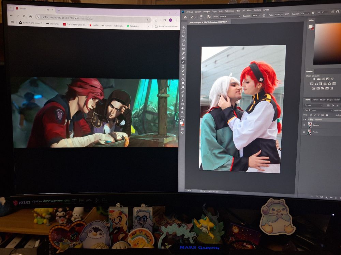This screenshot has width=341, height=255.
Task: Toggle lock position
Action: click(x=318, y=115)
